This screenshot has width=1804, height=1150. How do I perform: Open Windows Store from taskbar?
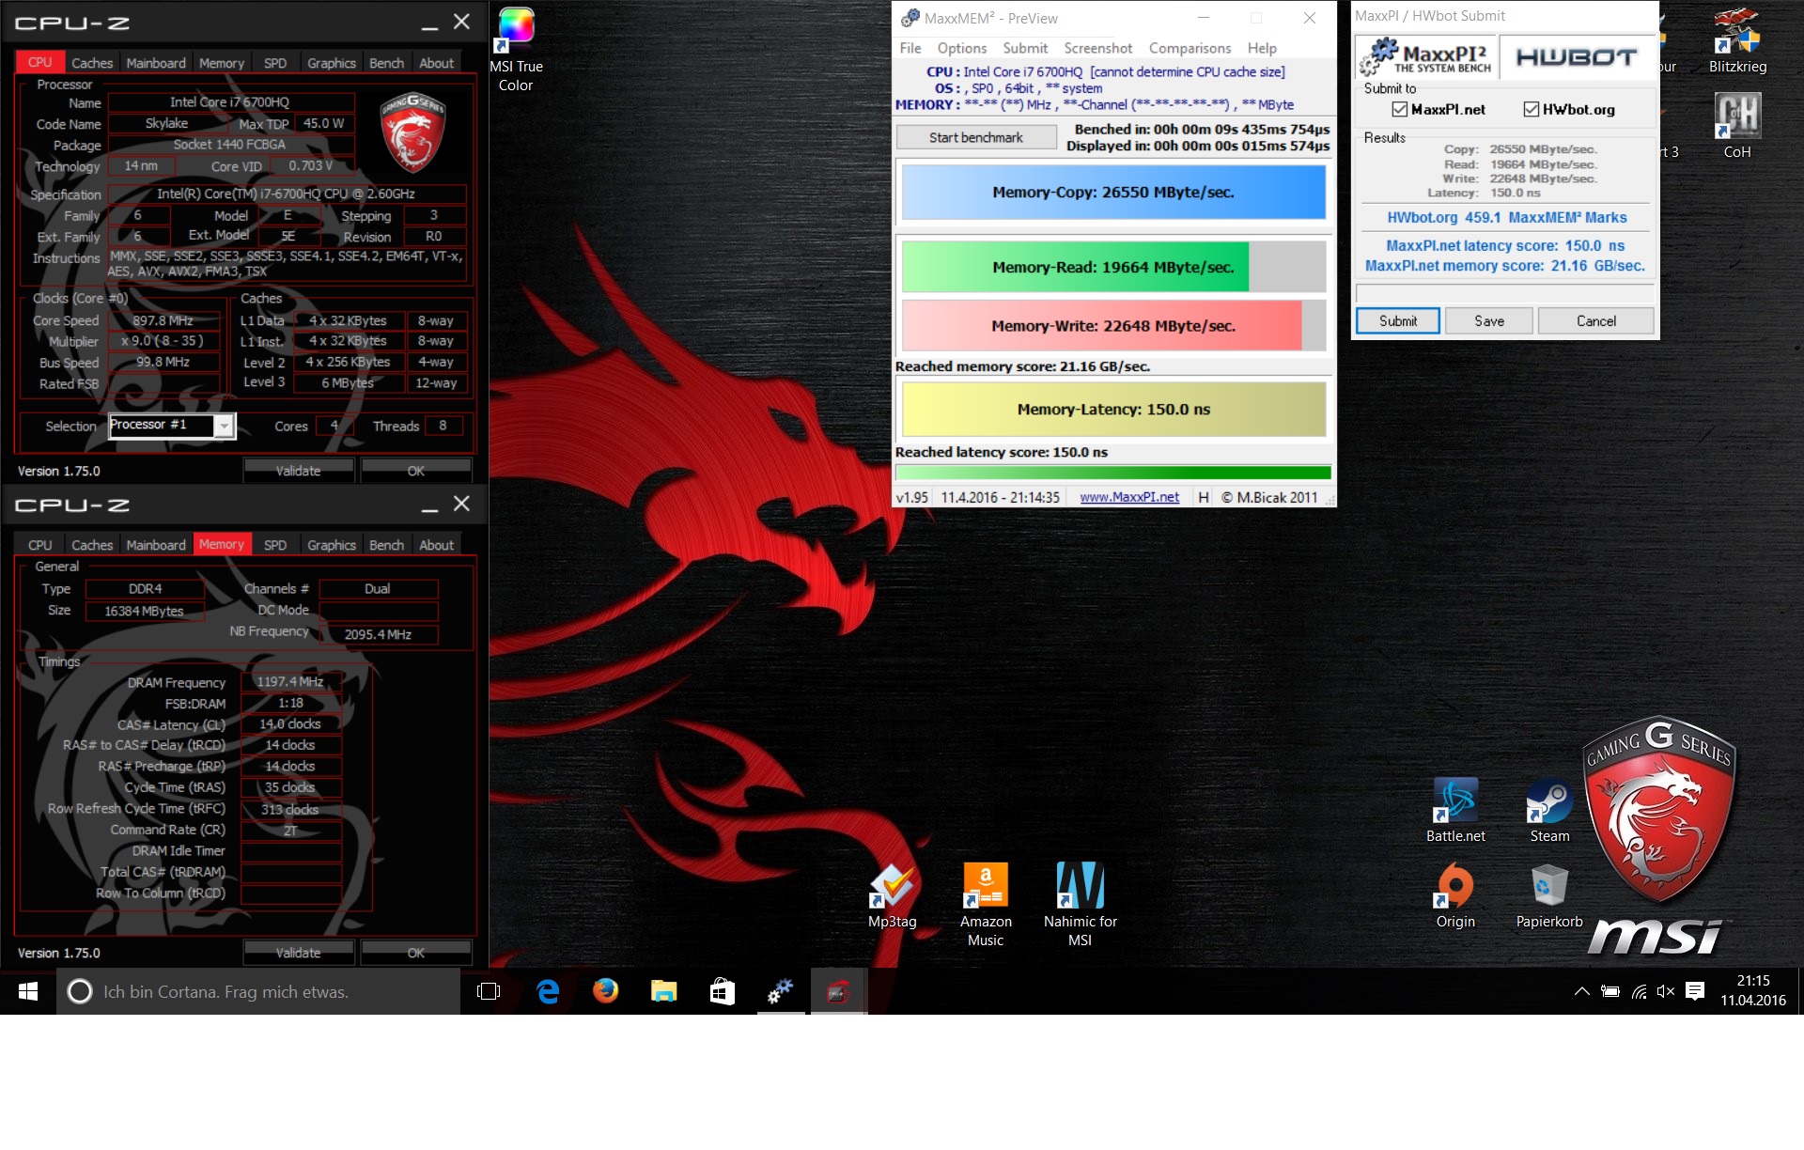(723, 991)
